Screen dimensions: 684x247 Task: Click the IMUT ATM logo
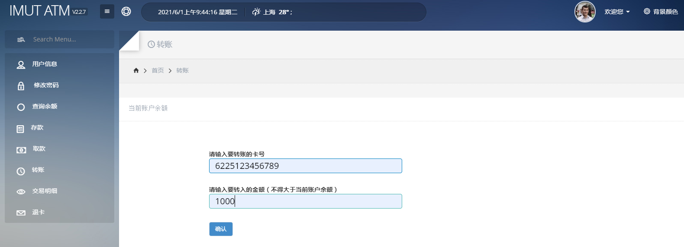click(40, 11)
